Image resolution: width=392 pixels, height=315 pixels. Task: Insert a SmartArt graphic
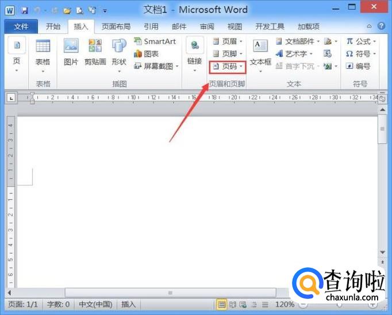click(x=155, y=41)
